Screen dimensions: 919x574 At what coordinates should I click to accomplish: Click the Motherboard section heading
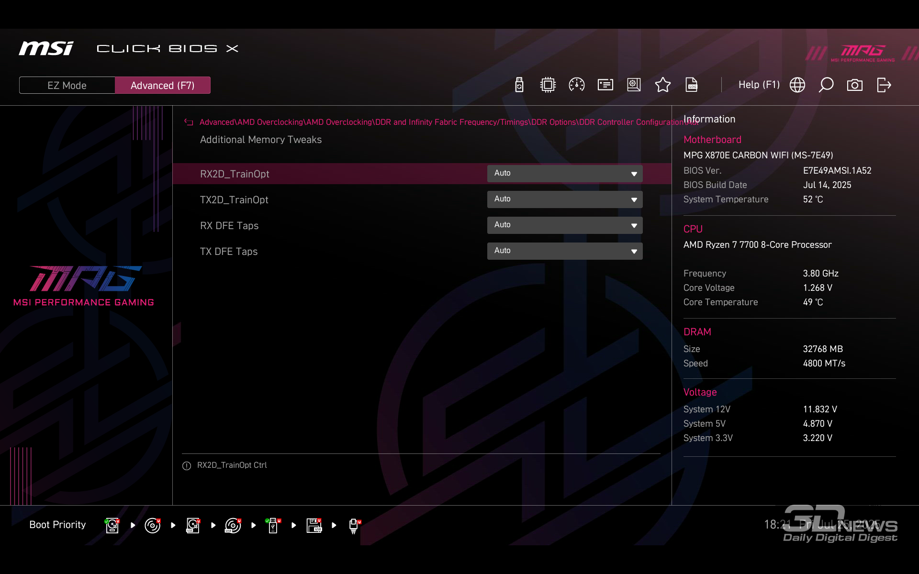click(x=712, y=140)
